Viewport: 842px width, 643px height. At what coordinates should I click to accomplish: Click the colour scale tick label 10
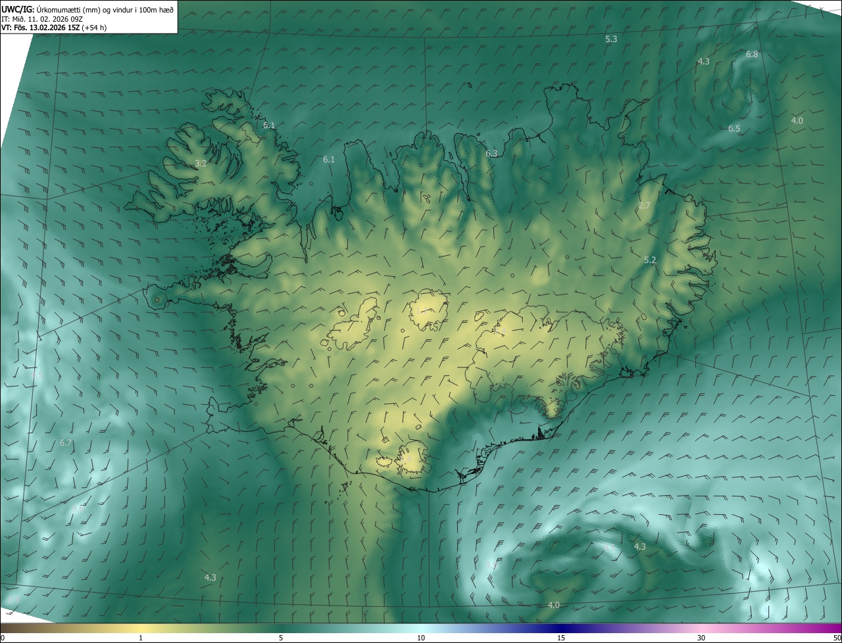(x=421, y=638)
